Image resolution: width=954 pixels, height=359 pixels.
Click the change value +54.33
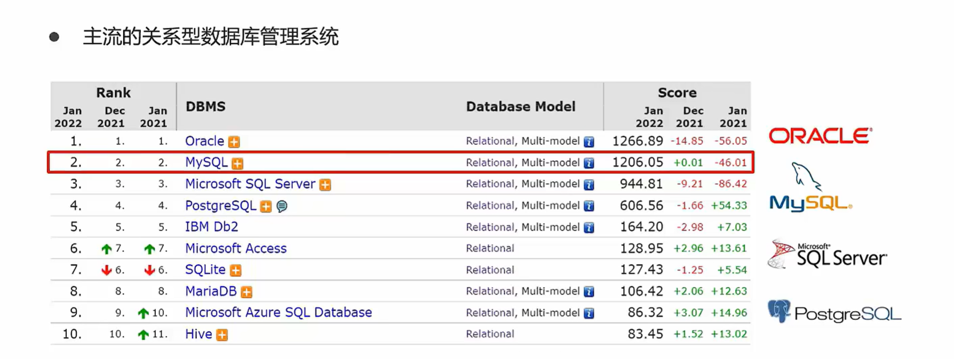(x=729, y=206)
